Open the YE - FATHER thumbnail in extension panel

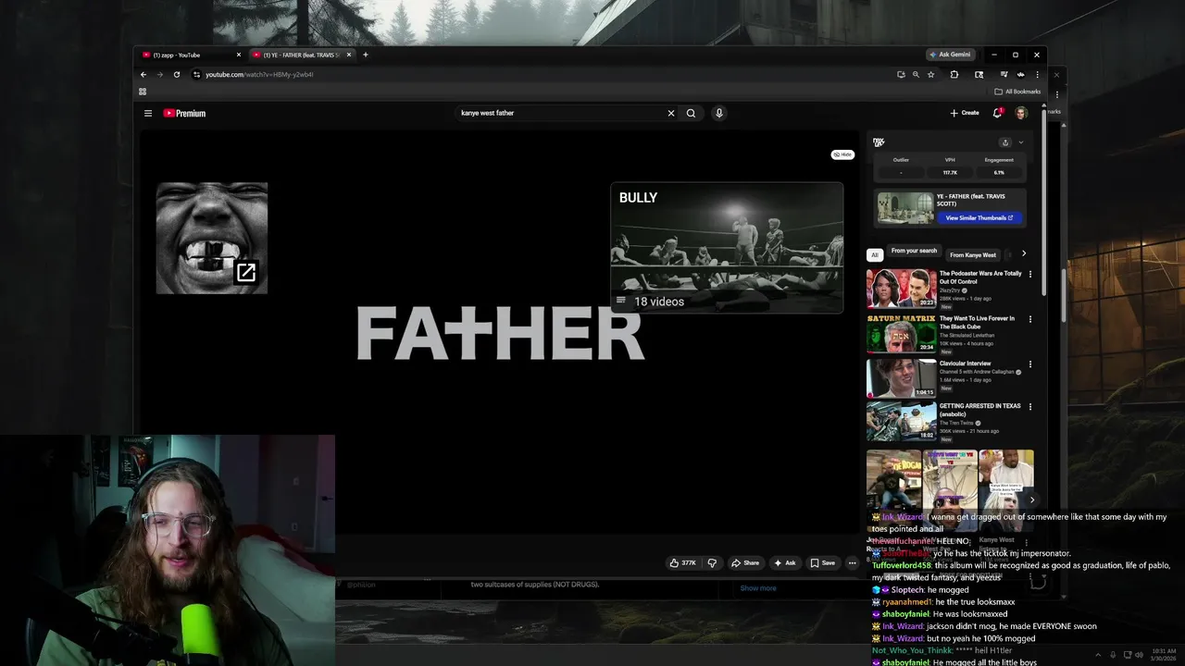[905, 208]
